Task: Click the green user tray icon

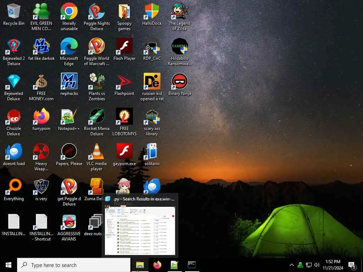Action: click(x=300, y=265)
